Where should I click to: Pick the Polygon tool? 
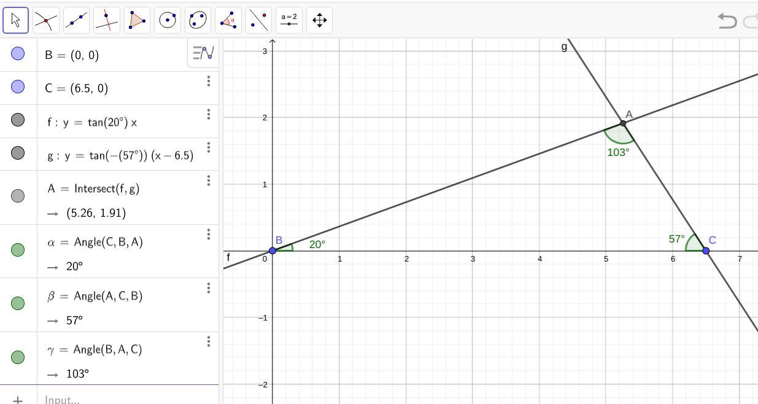(137, 20)
